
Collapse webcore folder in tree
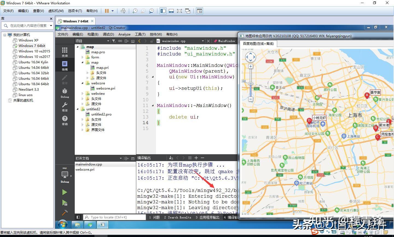[82, 83]
